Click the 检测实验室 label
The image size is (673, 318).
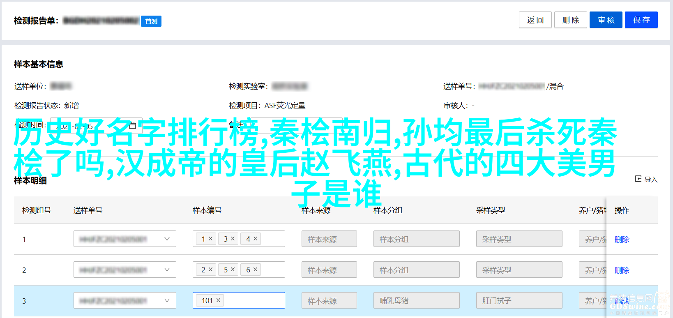coord(248,86)
